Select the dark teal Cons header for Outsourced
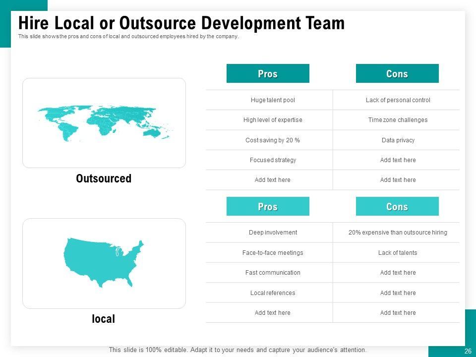 [x=397, y=73]
